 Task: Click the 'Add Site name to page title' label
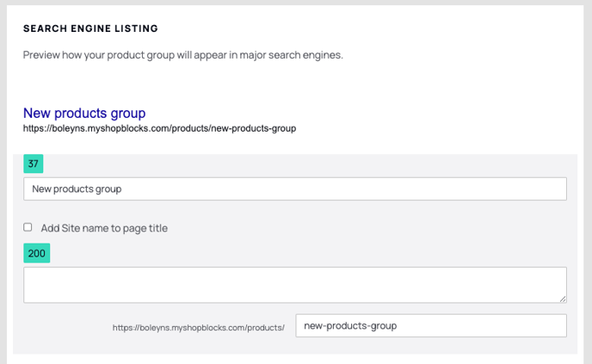[104, 228]
